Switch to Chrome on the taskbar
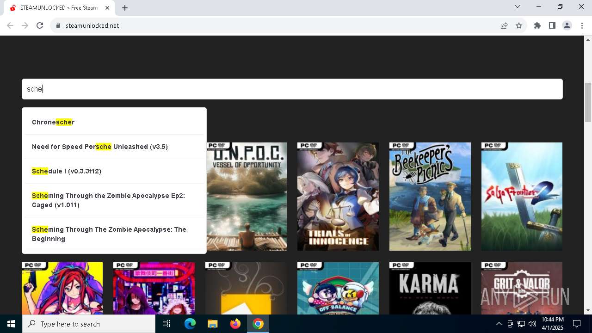592x333 pixels. point(258,324)
